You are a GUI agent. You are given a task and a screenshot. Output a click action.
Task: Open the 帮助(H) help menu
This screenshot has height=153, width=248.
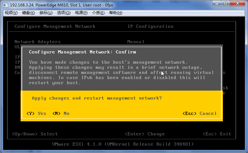(x=116, y=13)
